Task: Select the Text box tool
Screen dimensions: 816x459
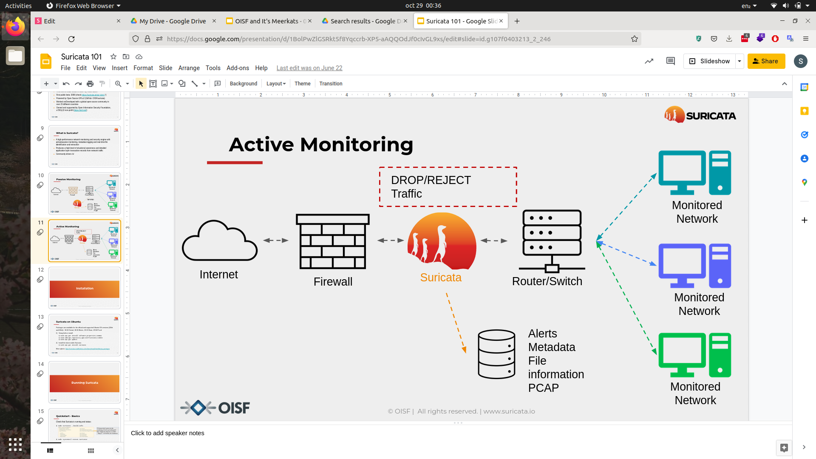Action: (x=153, y=84)
